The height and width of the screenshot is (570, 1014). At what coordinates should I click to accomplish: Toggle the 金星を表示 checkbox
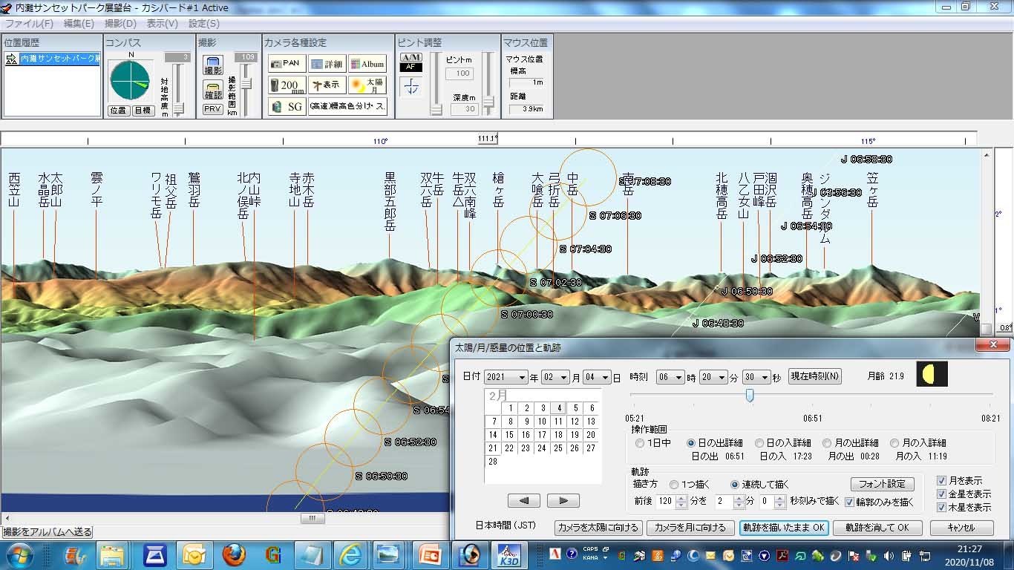click(x=964, y=494)
